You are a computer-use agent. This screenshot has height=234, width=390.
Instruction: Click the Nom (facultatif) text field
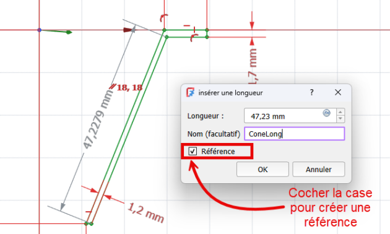(295, 134)
